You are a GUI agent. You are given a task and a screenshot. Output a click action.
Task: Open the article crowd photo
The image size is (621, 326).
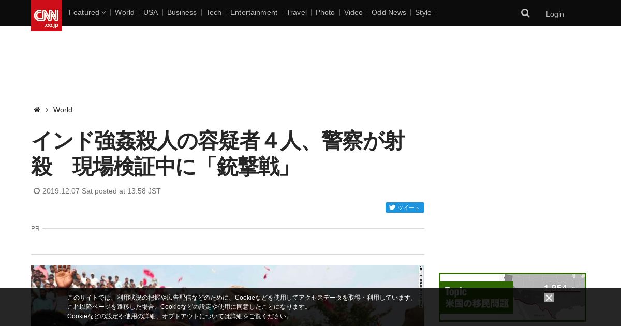point(227,295)
